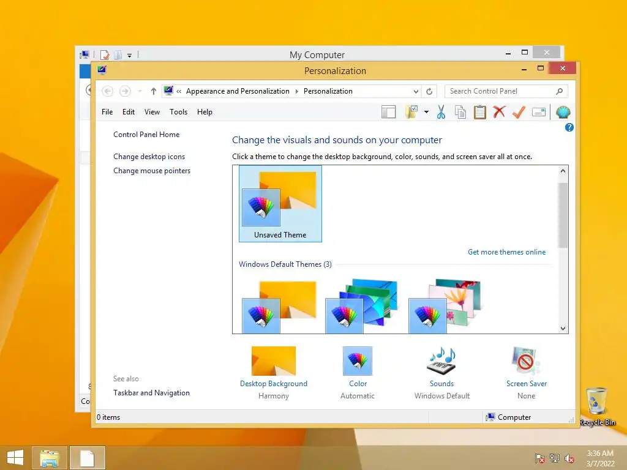627x470 pixels.
Task: Click the muted volume tray icon
Action: point(569,458)
